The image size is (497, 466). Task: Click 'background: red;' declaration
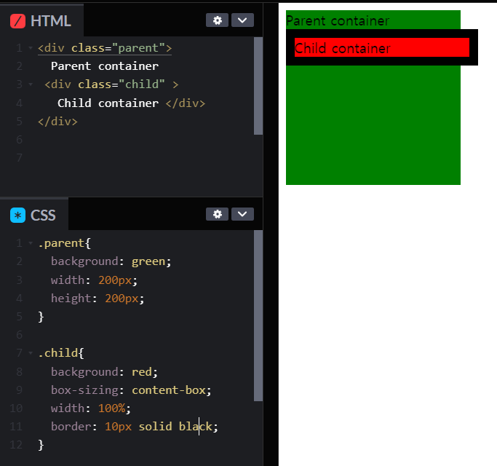pos(104,372)
